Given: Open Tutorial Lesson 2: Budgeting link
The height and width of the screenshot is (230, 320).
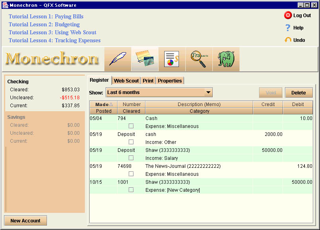Looking at the screenshot, I should click(44, 25).
